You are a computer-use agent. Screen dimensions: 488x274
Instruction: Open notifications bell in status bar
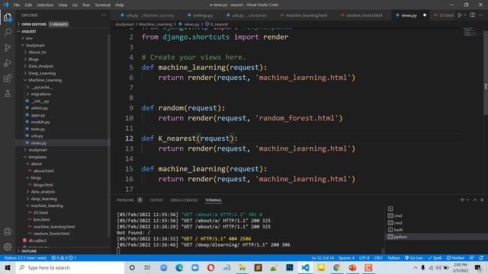coord(481,258)
